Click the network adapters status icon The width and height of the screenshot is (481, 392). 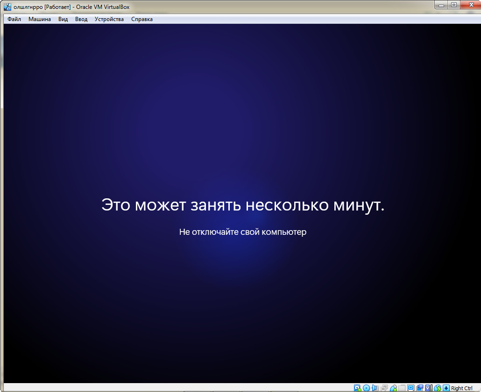tap(384, 388)
